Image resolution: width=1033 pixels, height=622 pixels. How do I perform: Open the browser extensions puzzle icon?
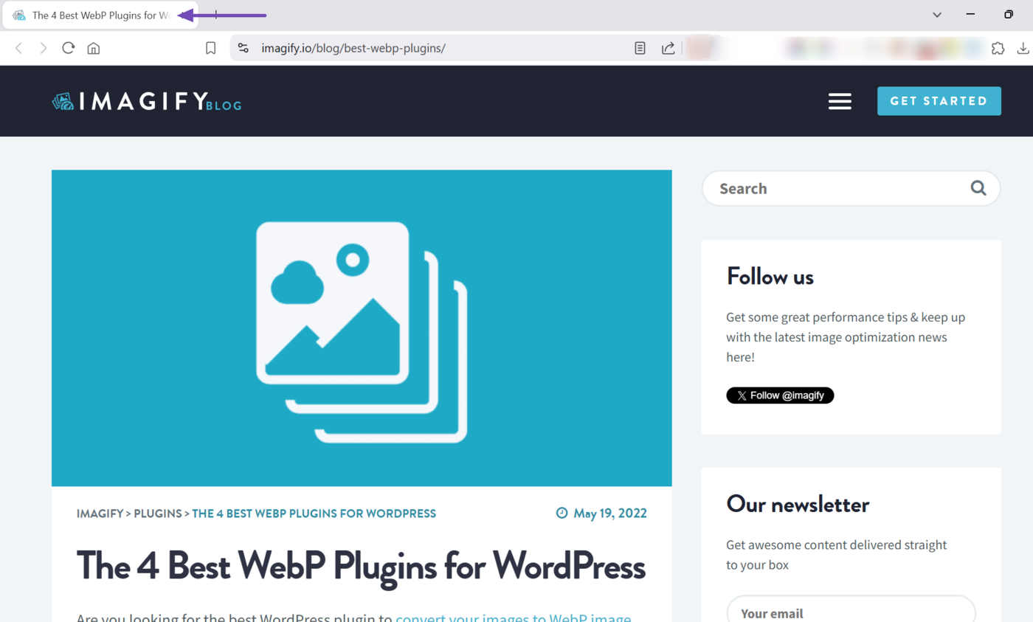click(x=998, y=49)
